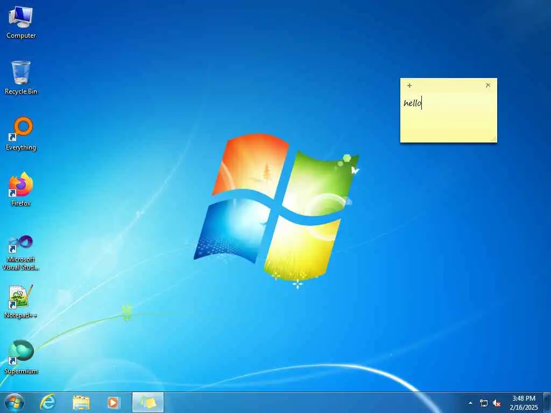
Task: Select the Notepad++ desktop shortcut
Action: point(21,301)
